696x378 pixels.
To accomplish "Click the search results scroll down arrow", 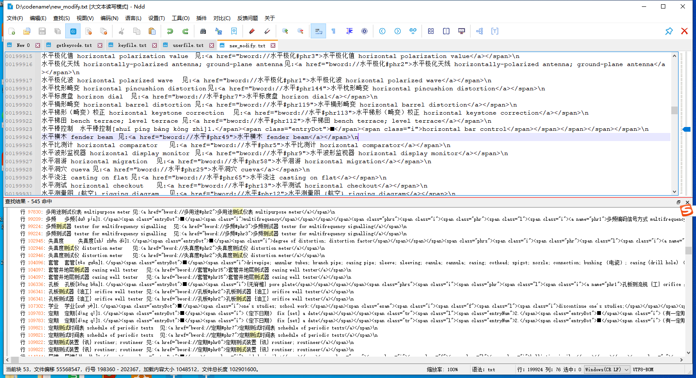I will point(688,352).
